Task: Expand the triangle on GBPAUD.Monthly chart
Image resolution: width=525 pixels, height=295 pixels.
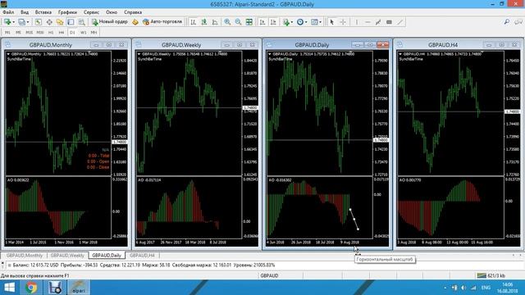Action: [x=8, y=54]
